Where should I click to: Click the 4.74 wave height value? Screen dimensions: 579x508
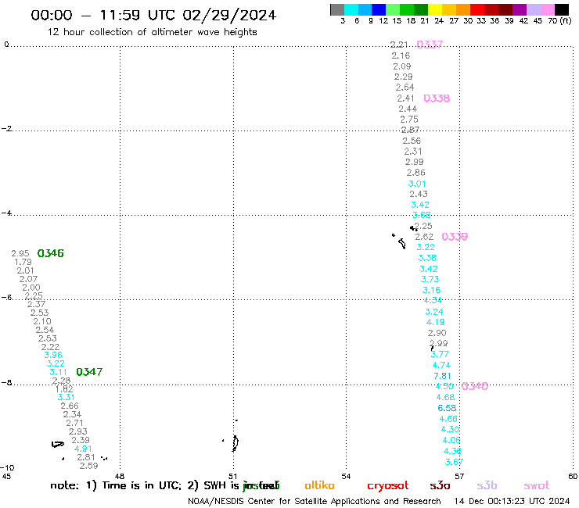pos(441,365)
